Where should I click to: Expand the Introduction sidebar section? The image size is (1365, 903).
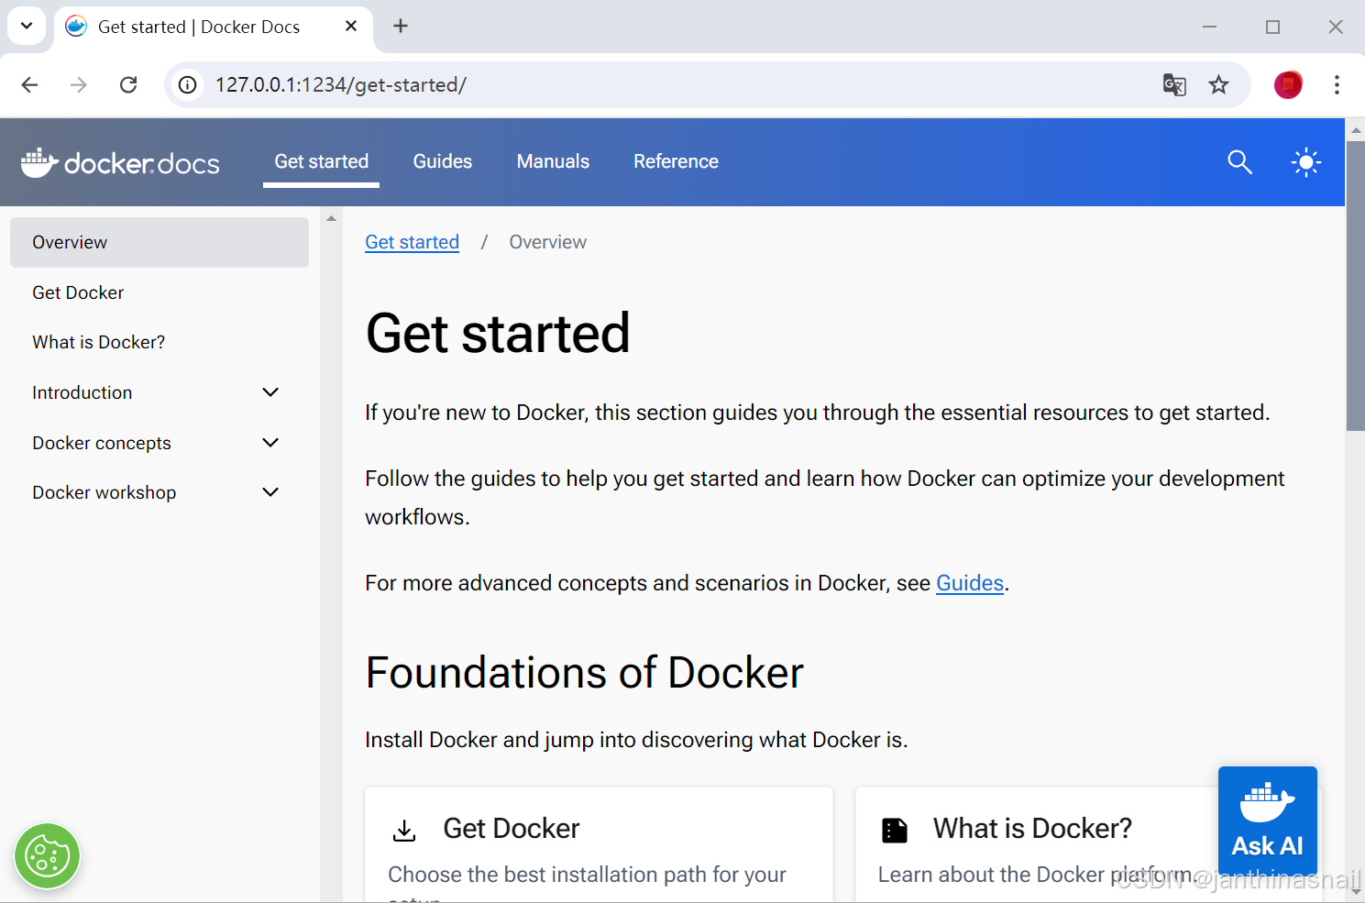[x=270, y=392]
